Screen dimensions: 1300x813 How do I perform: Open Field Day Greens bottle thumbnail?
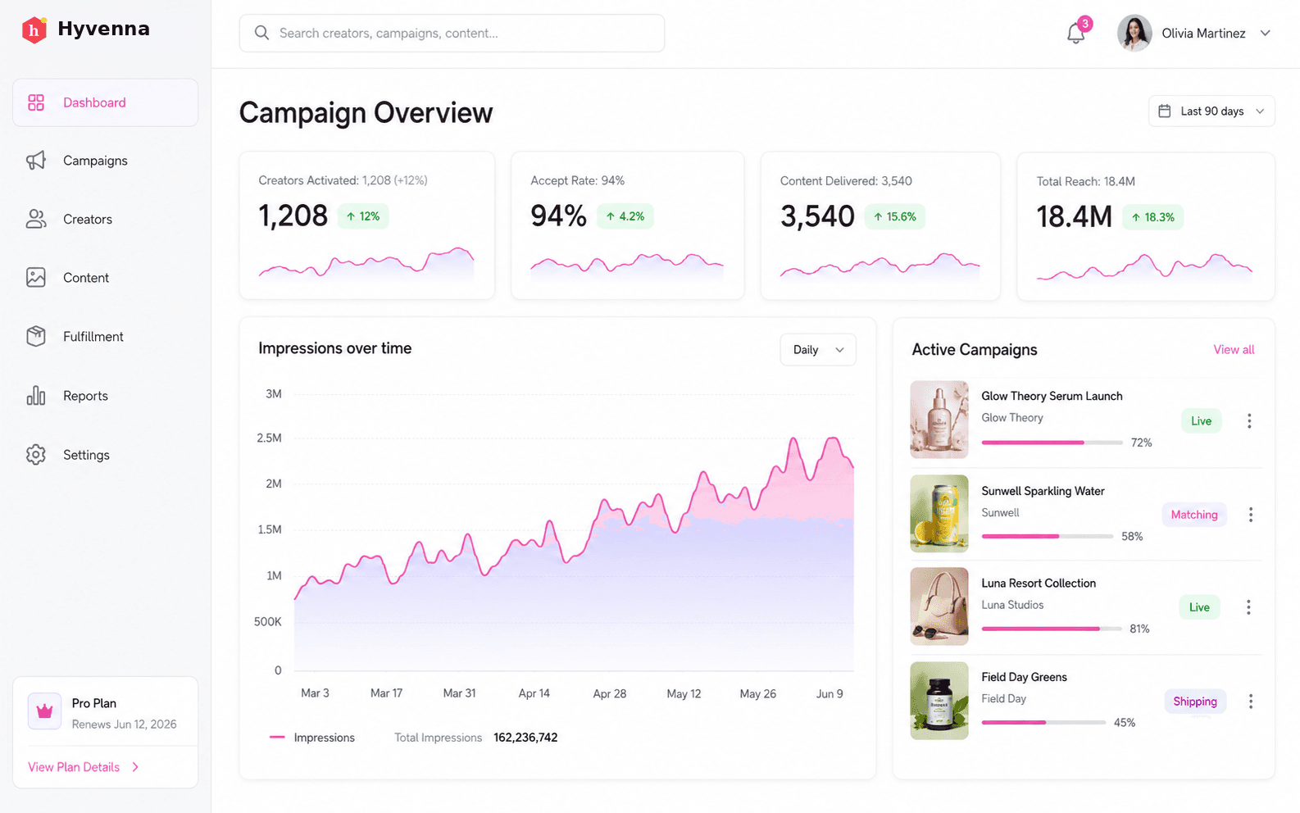coord(939,701)
